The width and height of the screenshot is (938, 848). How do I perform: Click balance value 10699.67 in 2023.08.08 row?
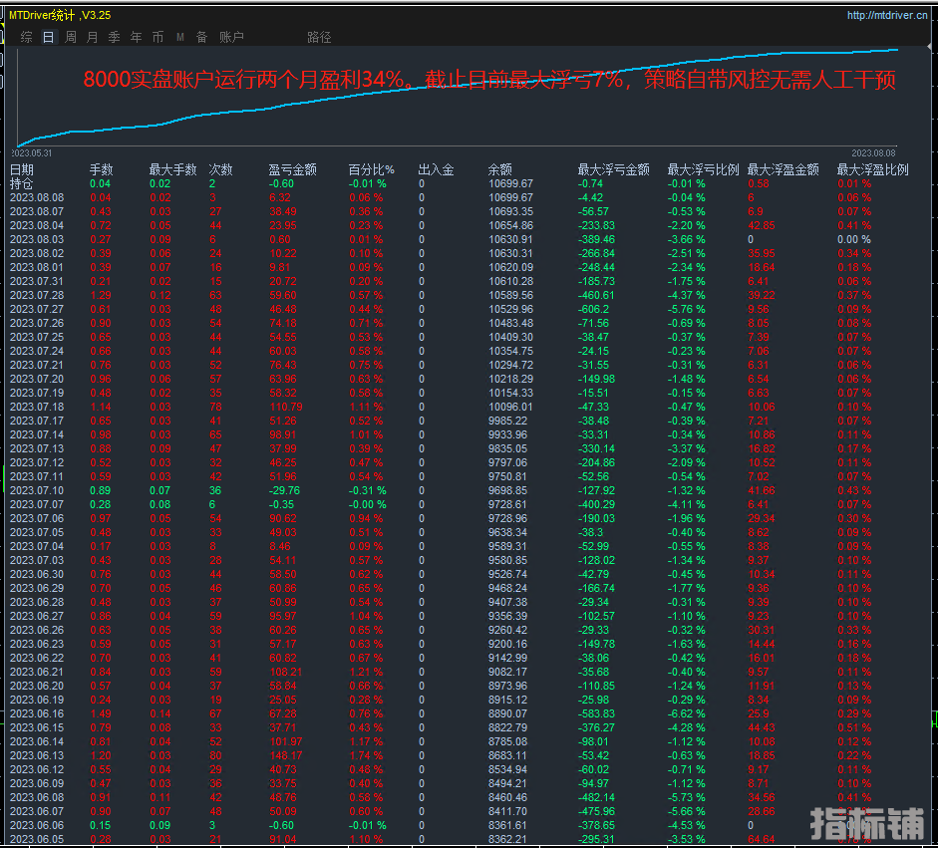coord(511,197)
